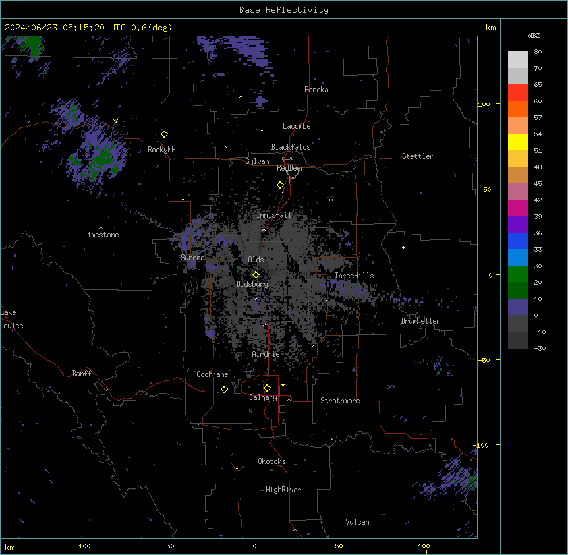
Task: Click the 80 value in the dBZ legend
Action: pos(538,52)
